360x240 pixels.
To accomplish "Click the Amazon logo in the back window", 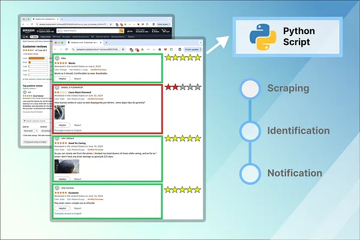I will pyautogui.click(x=28, y=31).
